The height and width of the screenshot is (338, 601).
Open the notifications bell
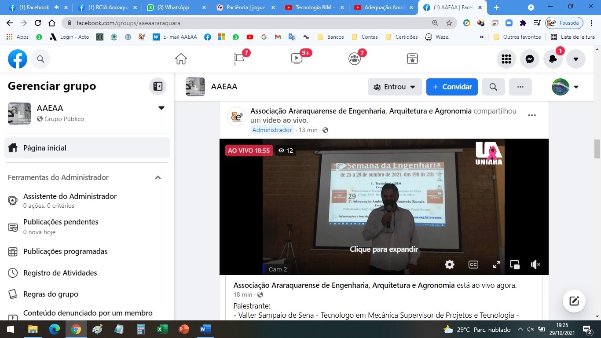pos(553,59)
